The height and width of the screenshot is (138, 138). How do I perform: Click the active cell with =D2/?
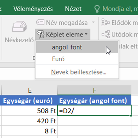click(94, 110)
